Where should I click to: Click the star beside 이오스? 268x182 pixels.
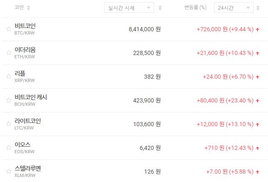[x=8, y=148]
